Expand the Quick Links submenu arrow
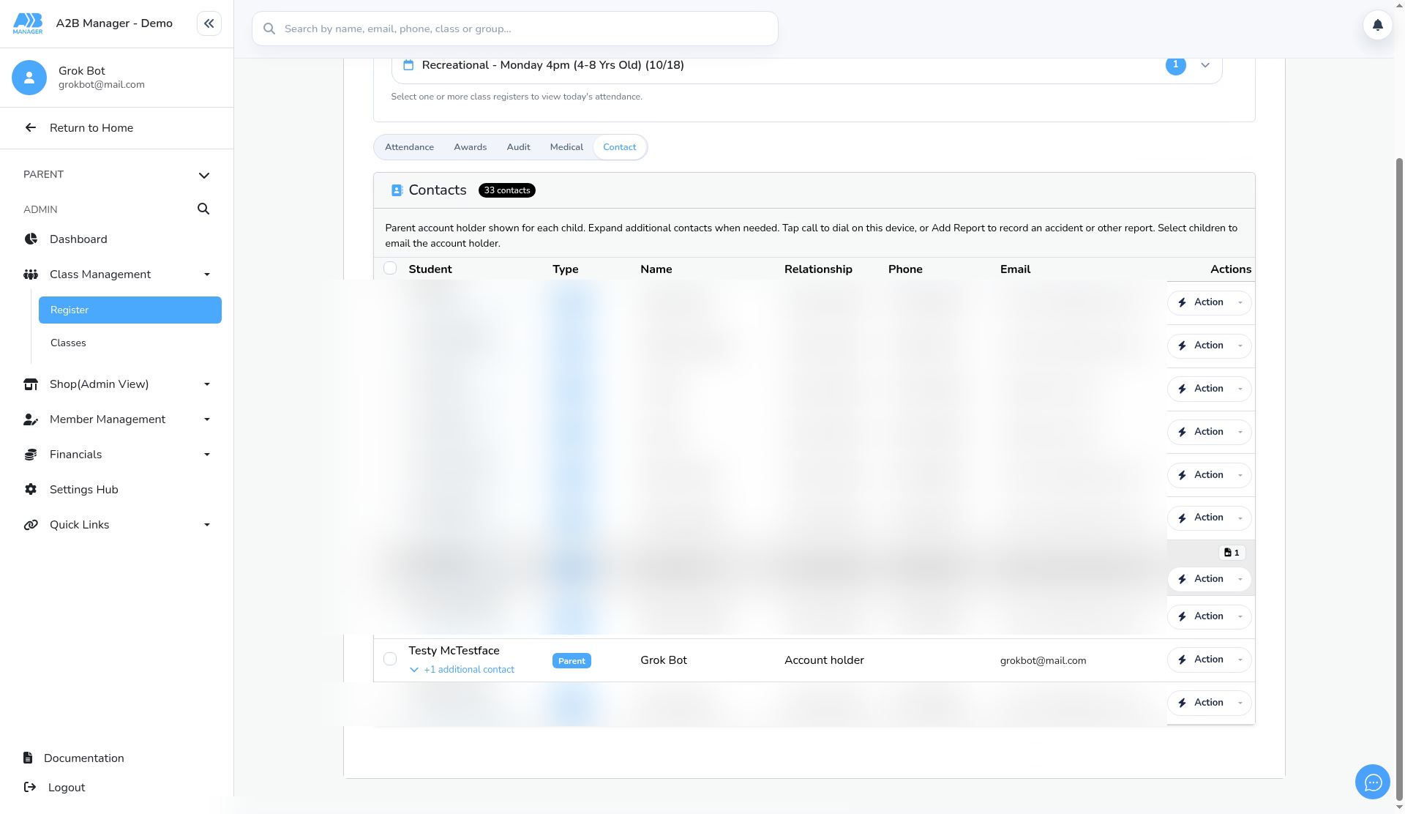The width and height of the screenshot is (1405, 814). pyautogui.click(x=207, y=525)
